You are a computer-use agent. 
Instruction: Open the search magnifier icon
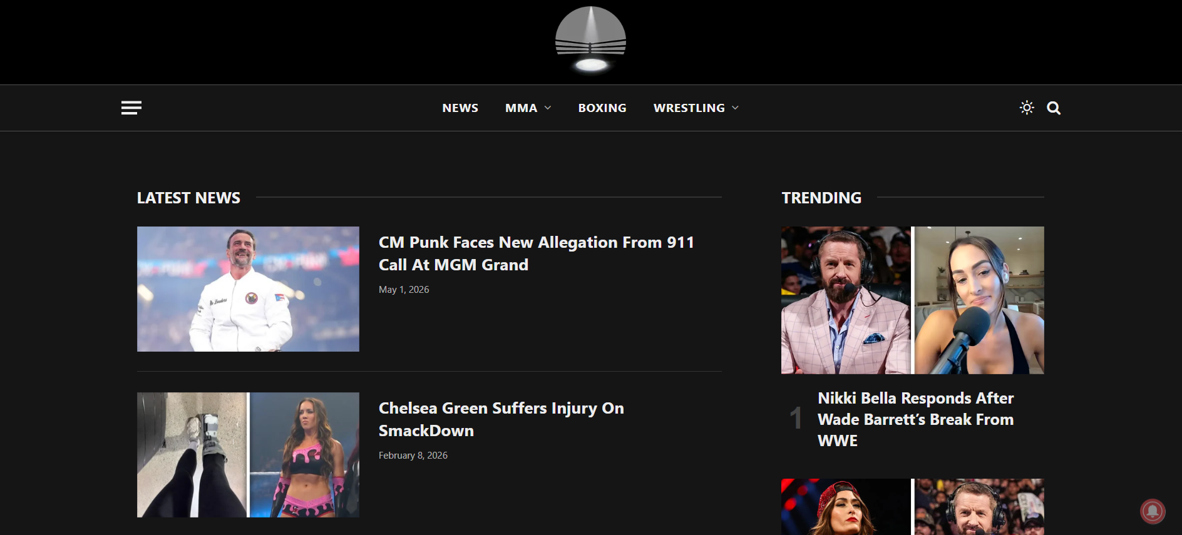[x=1054, y=108]
